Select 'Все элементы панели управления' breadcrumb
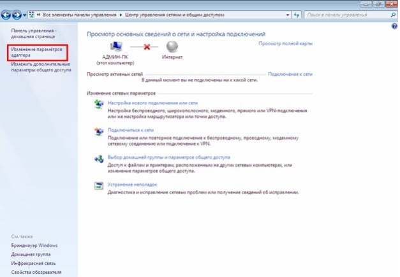400x277 pixels. (x=80, y=15)
